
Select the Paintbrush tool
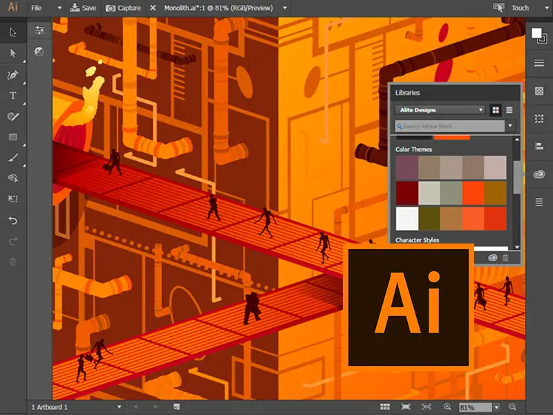[x=12, y=158]
